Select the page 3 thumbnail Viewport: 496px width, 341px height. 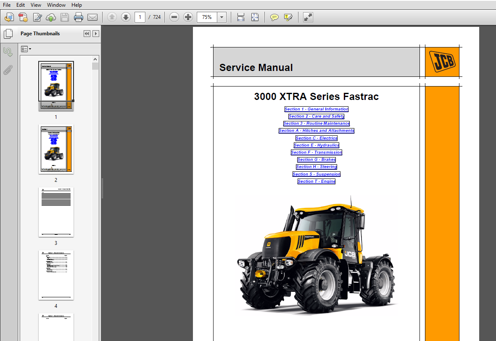pyautogui.click(x=56, y=212)
